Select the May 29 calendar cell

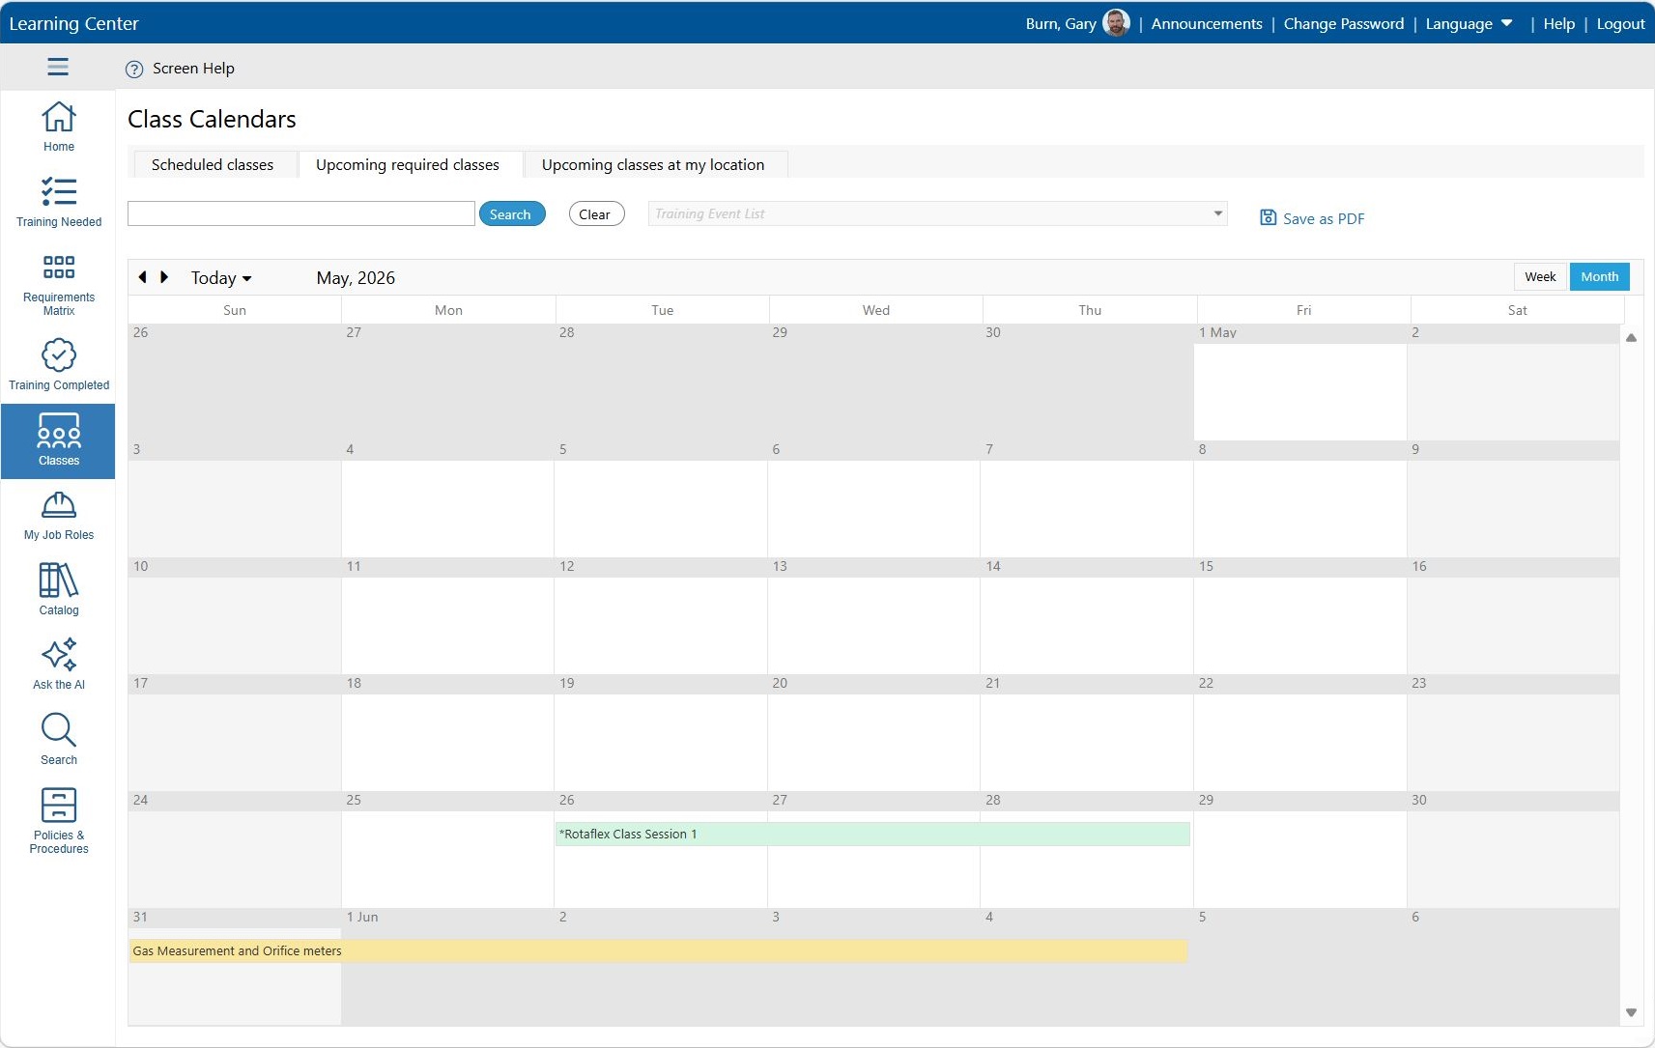(1300, 850)
